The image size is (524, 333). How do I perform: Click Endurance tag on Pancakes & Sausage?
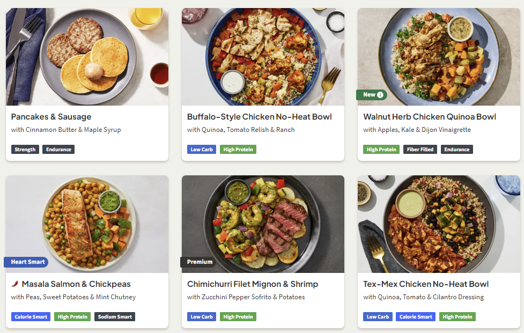click(58, 149)
